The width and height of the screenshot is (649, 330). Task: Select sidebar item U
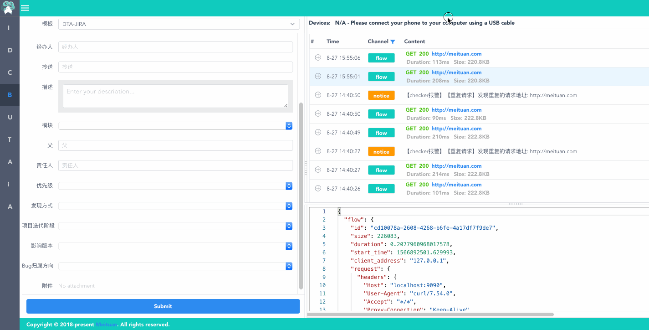click(x=10, y=117)
